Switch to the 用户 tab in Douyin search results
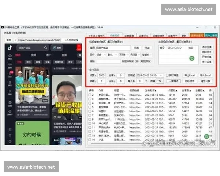 (49, 55)
